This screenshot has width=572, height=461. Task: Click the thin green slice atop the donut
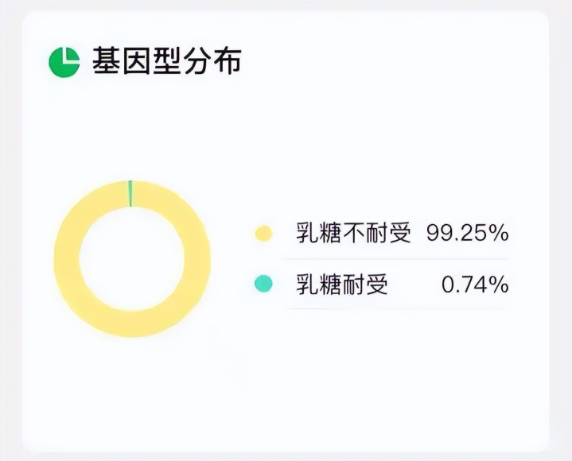click(130, 193)
